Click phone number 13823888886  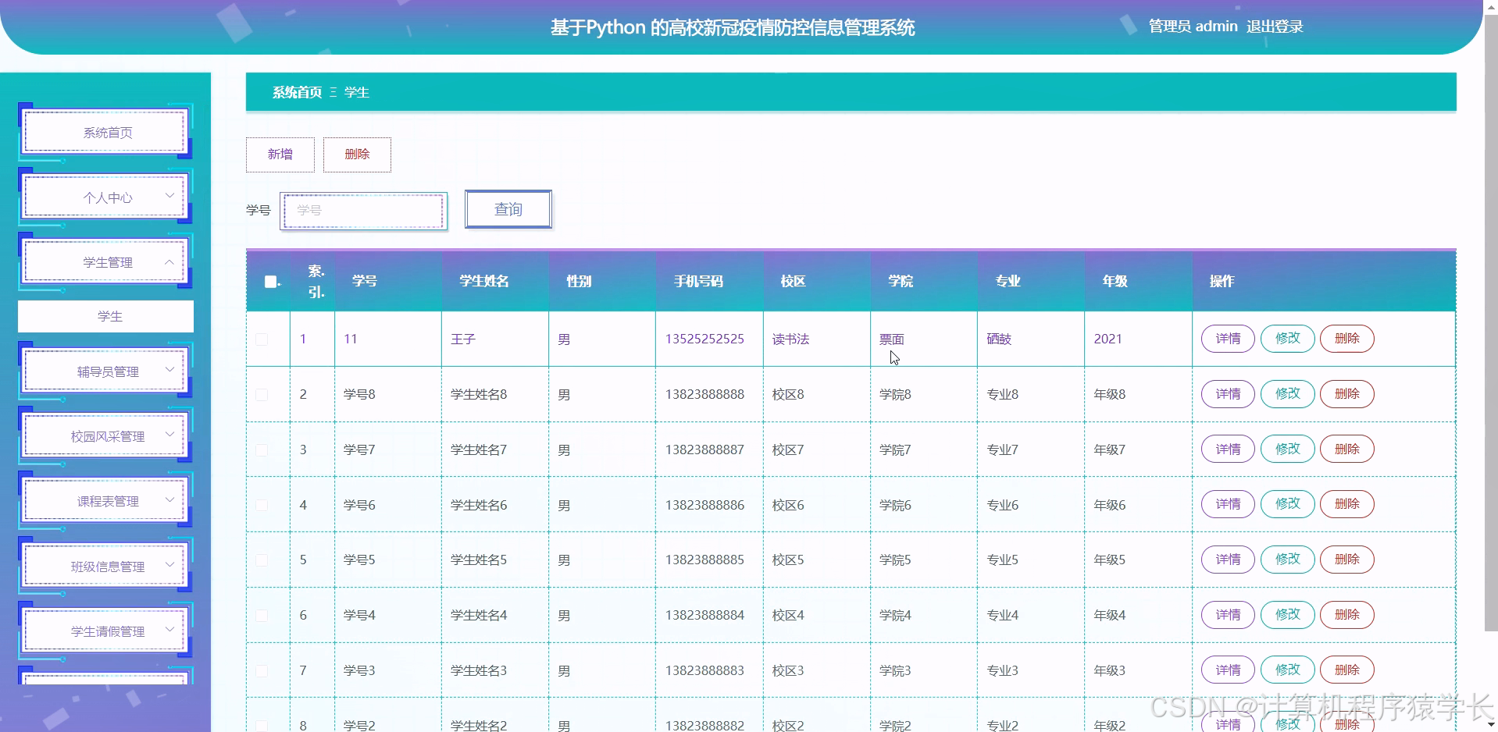coord(704,505)
